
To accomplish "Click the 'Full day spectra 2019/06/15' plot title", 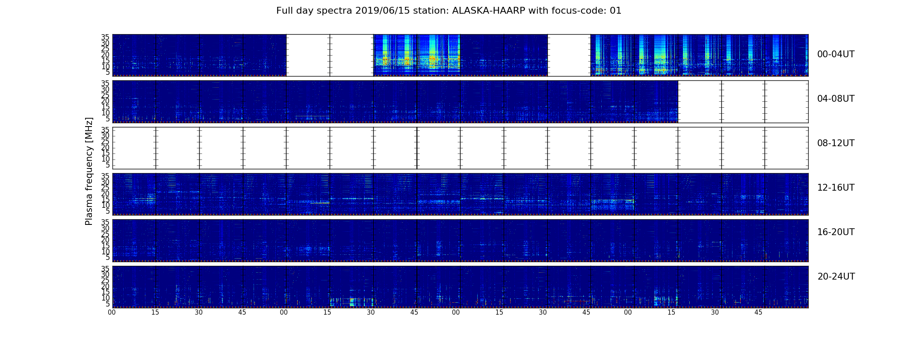I will pos(449,11).
